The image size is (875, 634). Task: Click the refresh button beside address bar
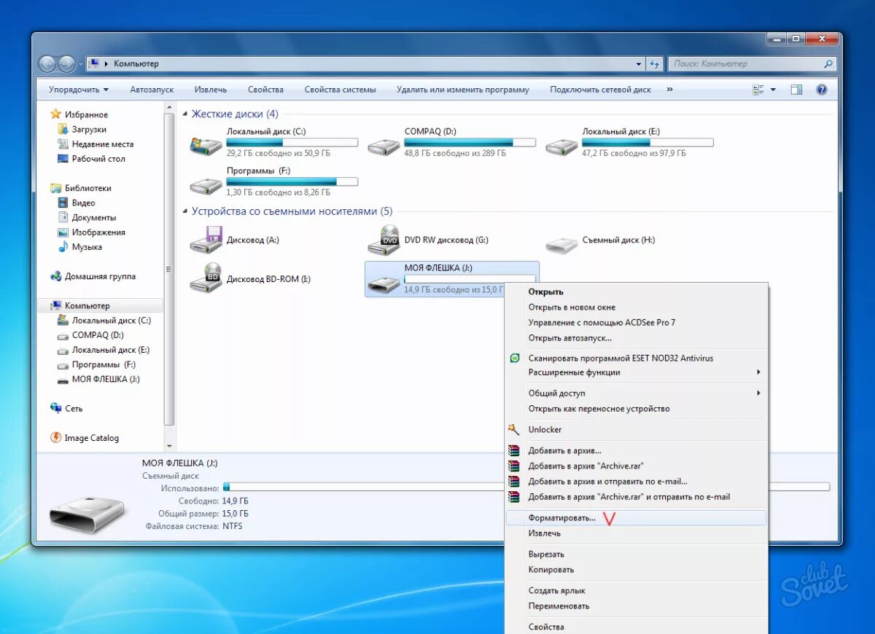click(x=655, y=64)
